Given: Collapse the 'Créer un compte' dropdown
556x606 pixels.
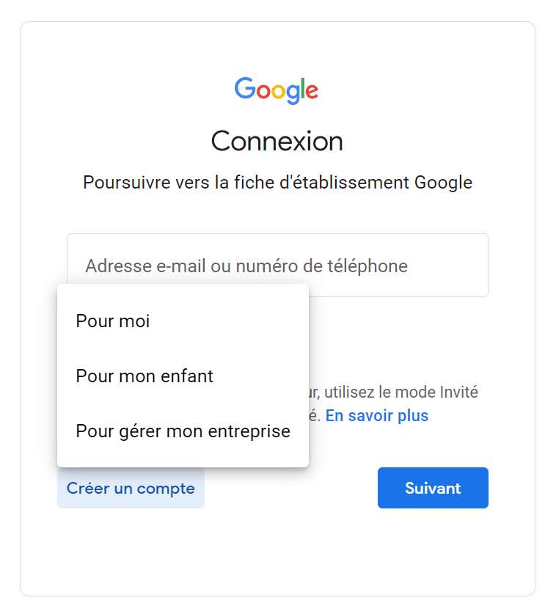Looking at the screenshot, I should click(x=131, y=488).
